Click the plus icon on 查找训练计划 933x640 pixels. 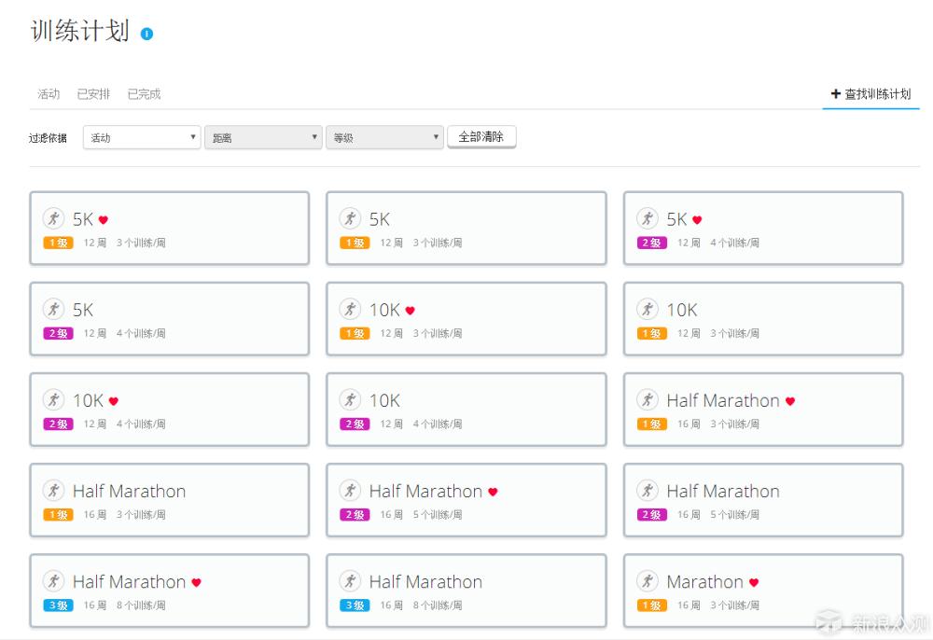pos(835,93)
